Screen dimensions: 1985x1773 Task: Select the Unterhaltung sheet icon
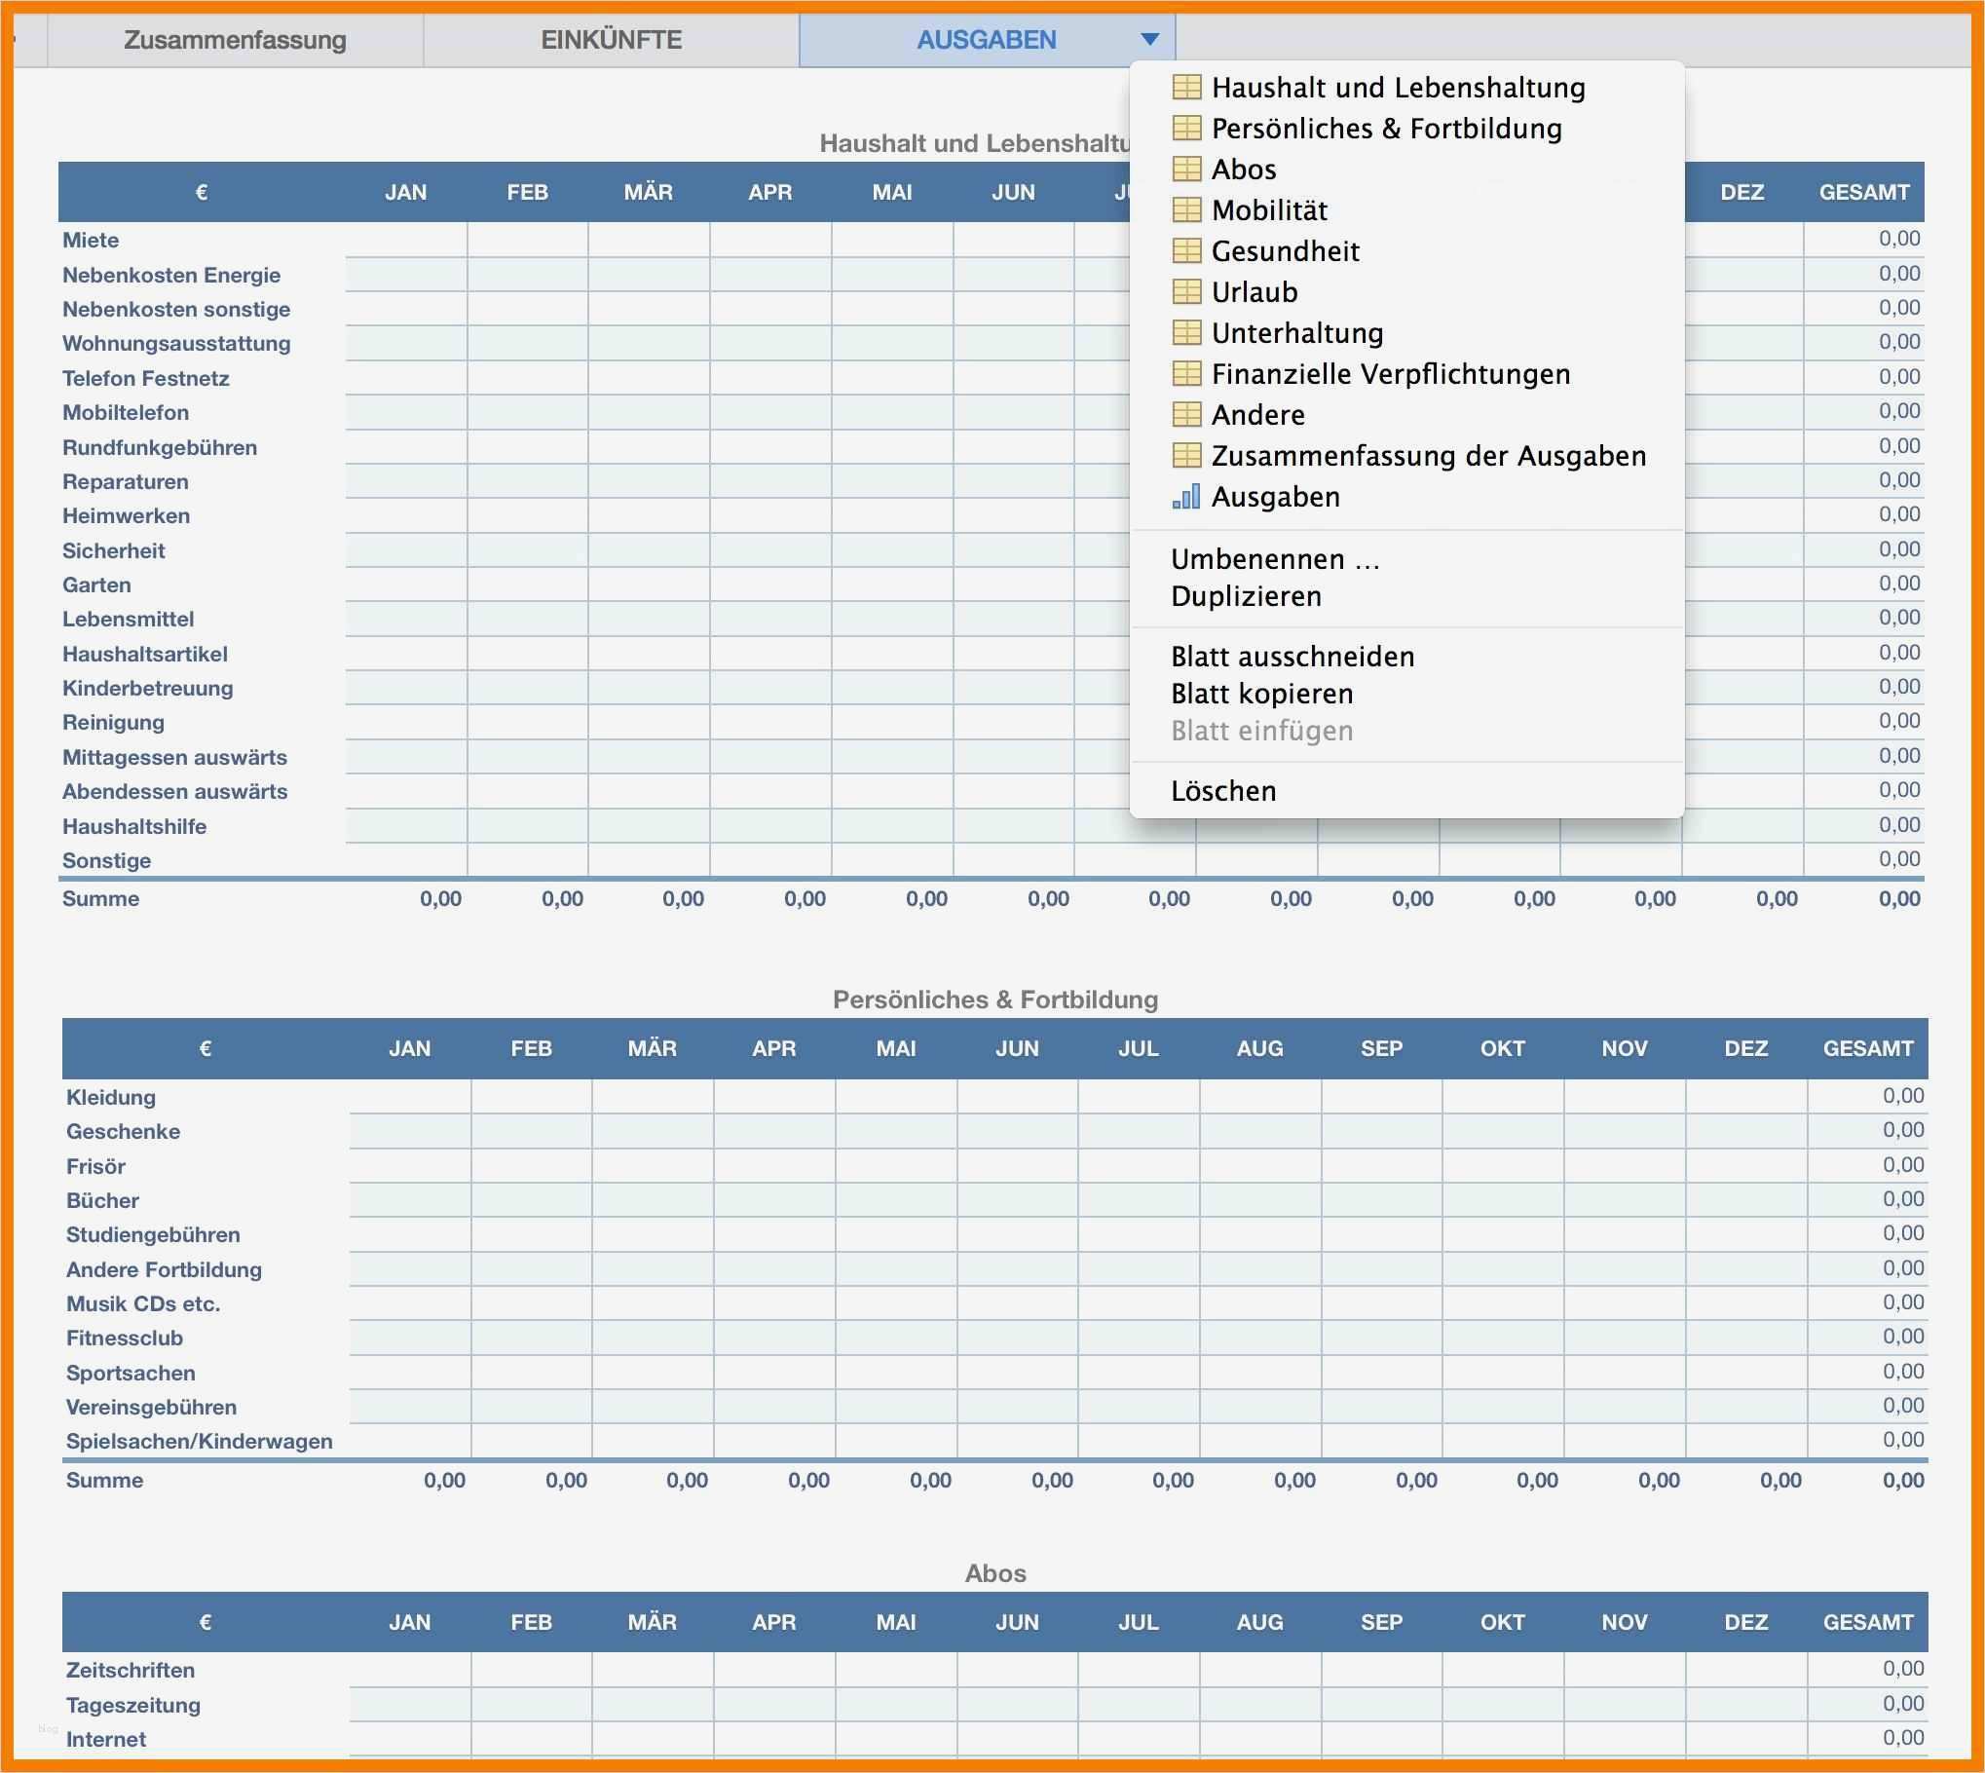1186,332
